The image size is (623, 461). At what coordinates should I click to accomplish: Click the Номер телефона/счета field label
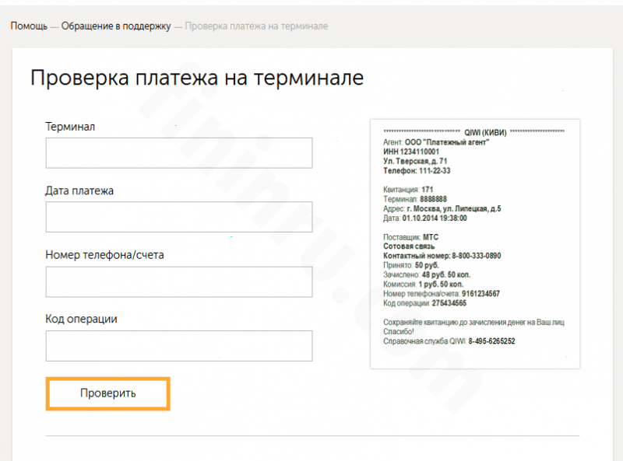(x=104, y=255)
